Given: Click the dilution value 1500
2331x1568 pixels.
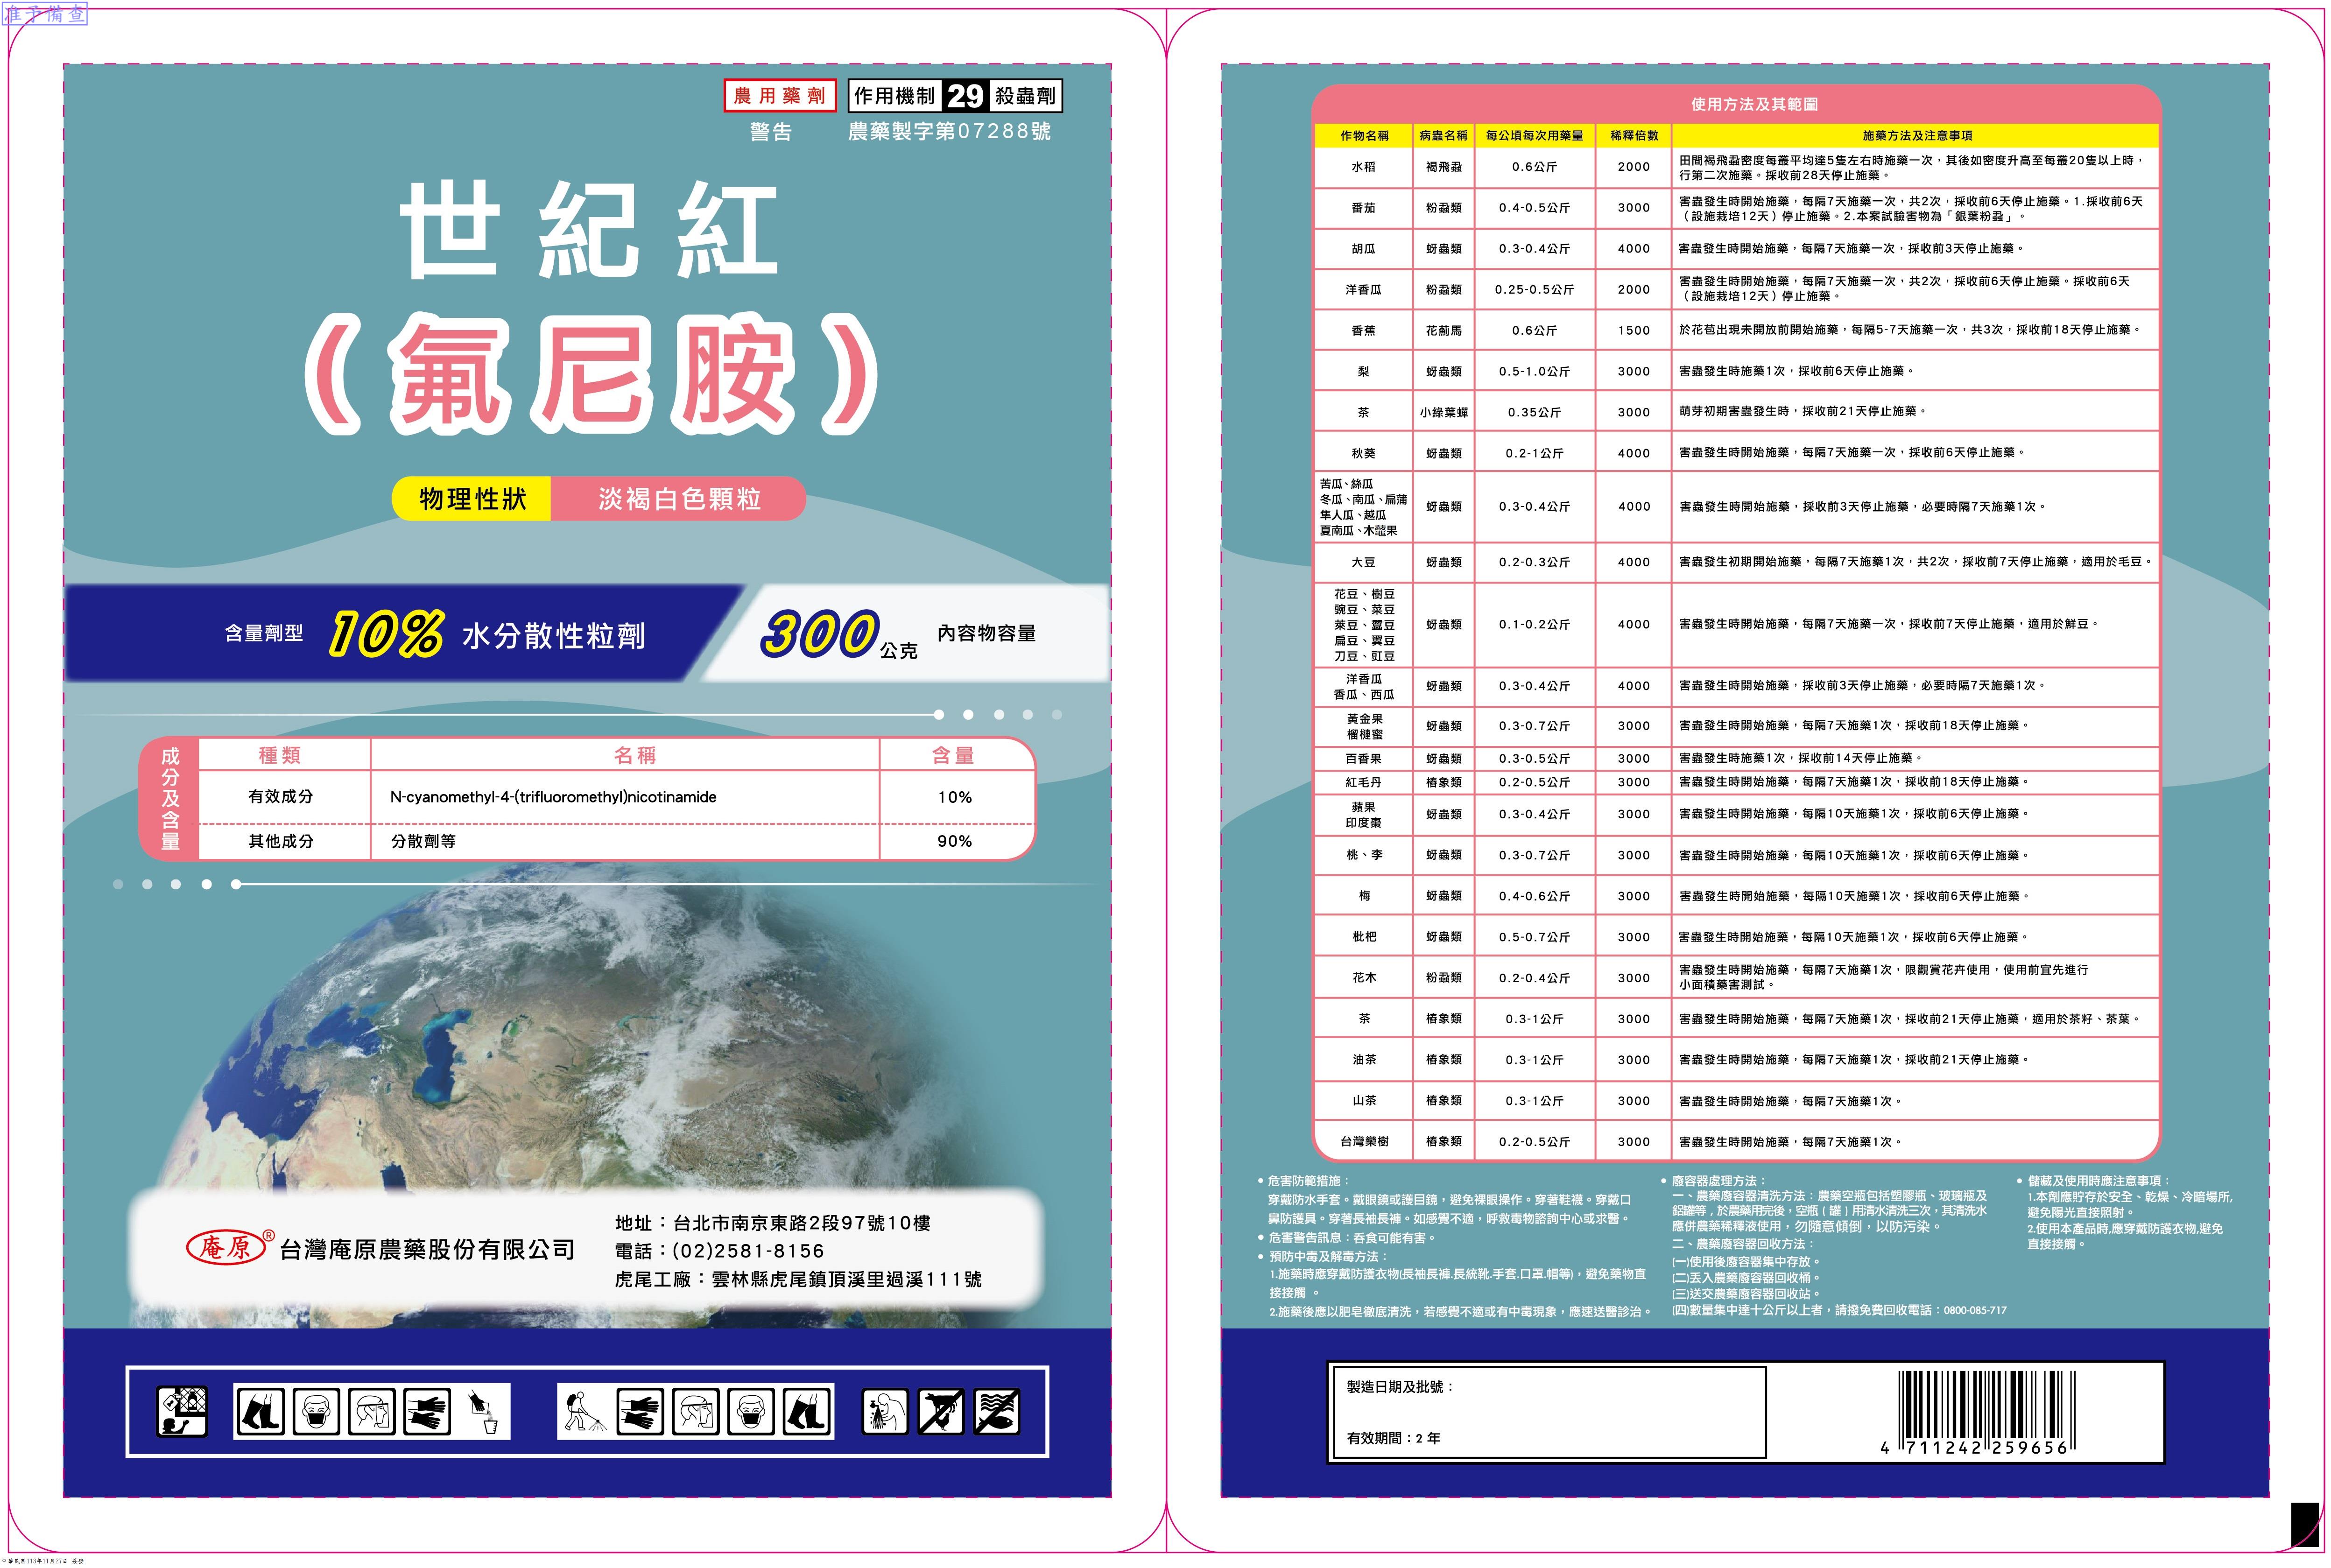Looking at the screenshot, I should click(1634, 331).
